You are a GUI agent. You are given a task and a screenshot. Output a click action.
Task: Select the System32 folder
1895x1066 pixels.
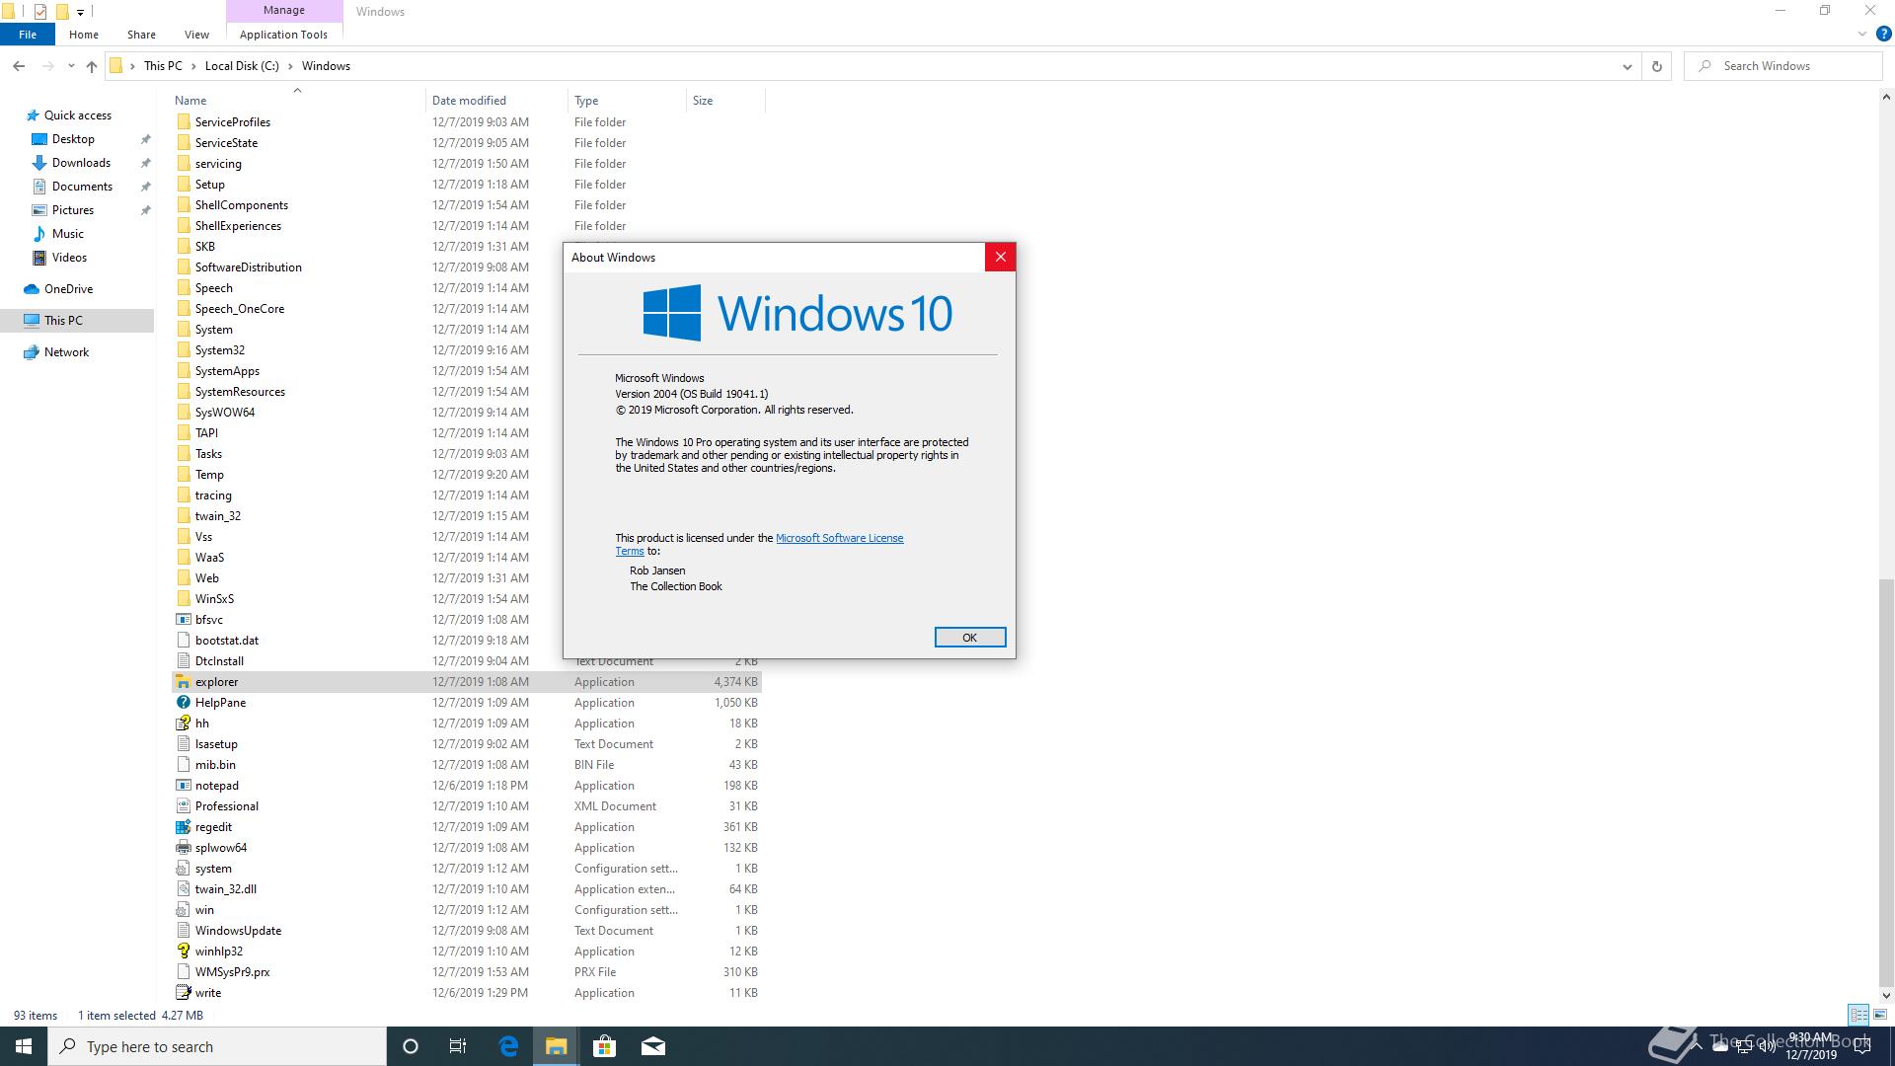[220, 350]
